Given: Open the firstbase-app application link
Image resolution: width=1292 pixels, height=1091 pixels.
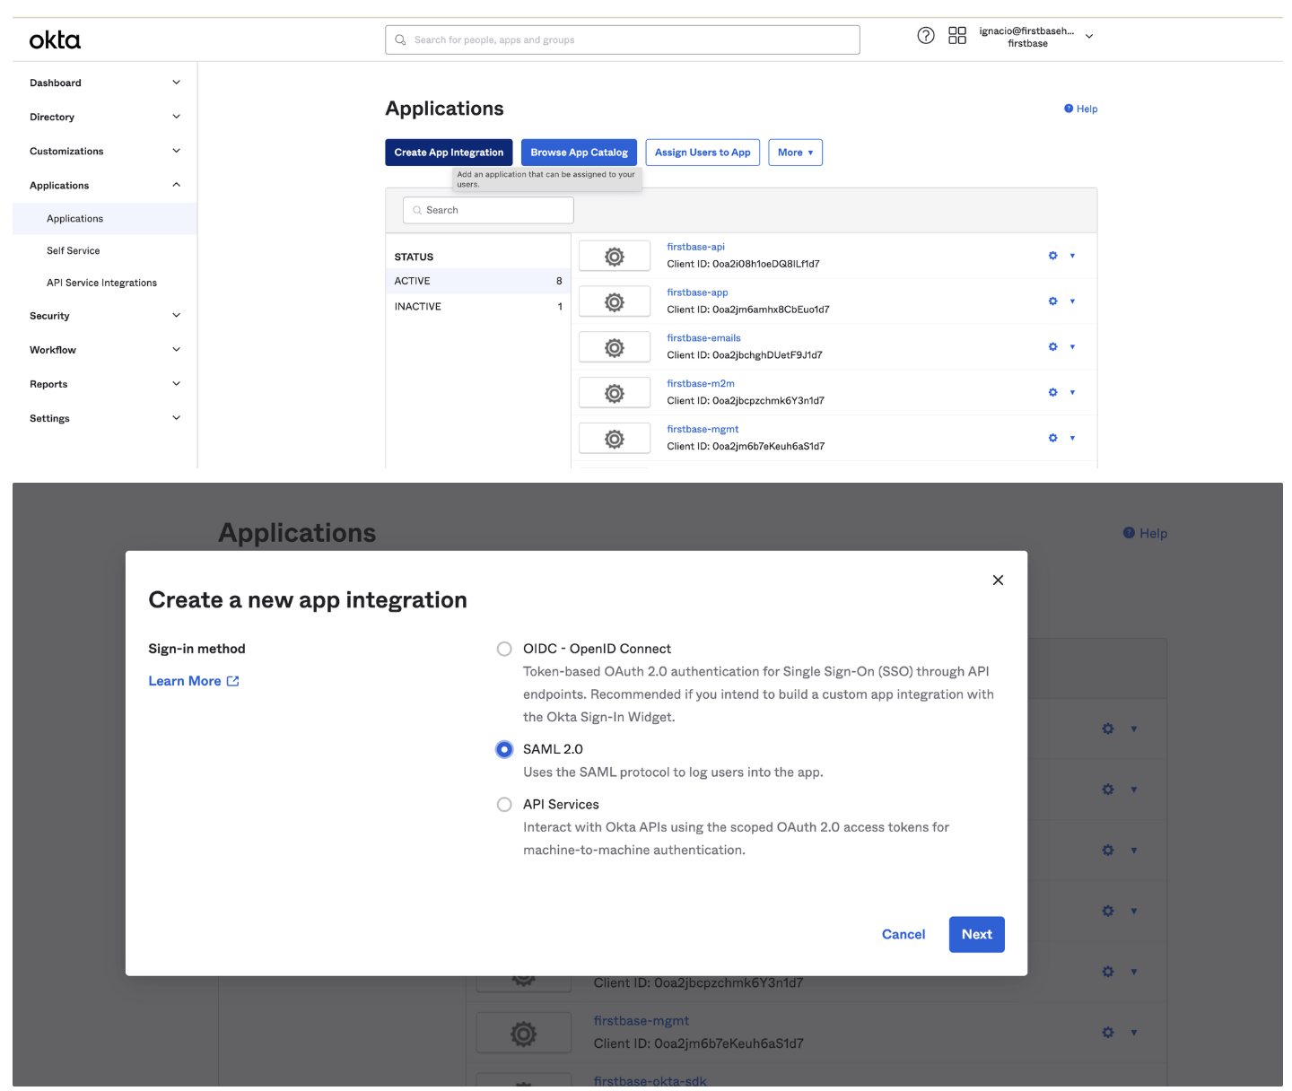Looking at the screenshot, I should 697,292.
